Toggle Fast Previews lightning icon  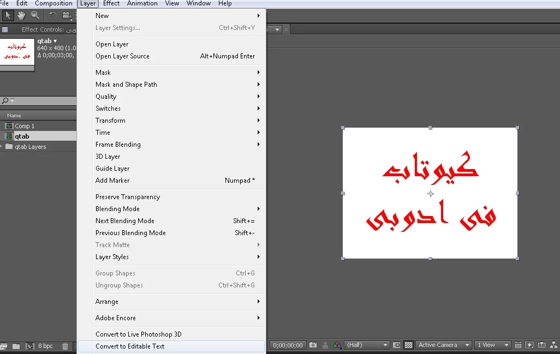point(529,345)
